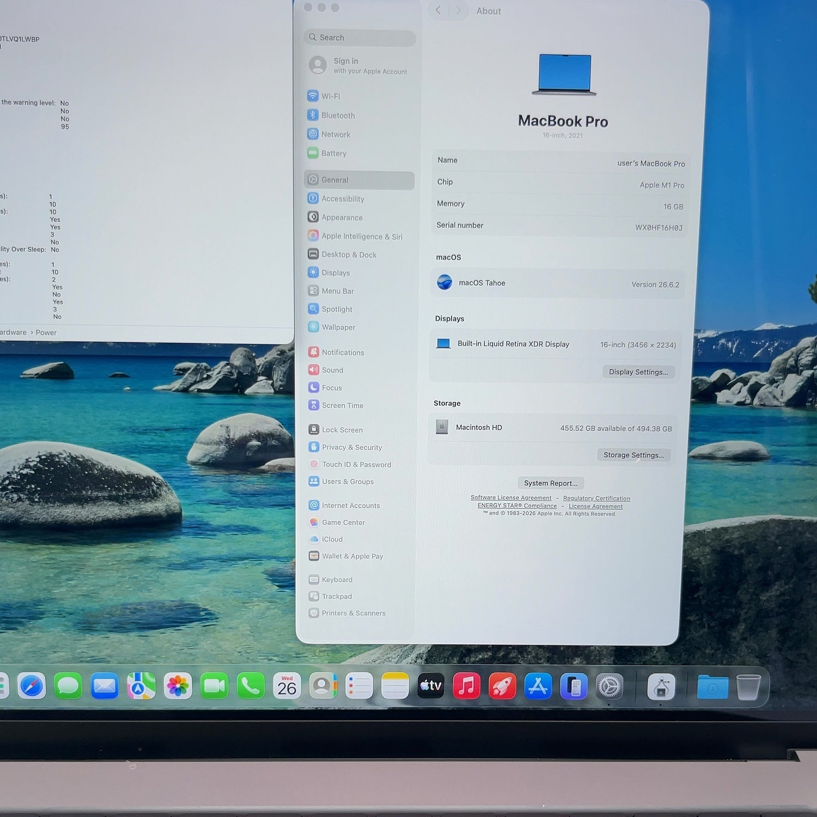Launch Contacts from the Dock
817x817 pixels.
(x=323, y=686)
